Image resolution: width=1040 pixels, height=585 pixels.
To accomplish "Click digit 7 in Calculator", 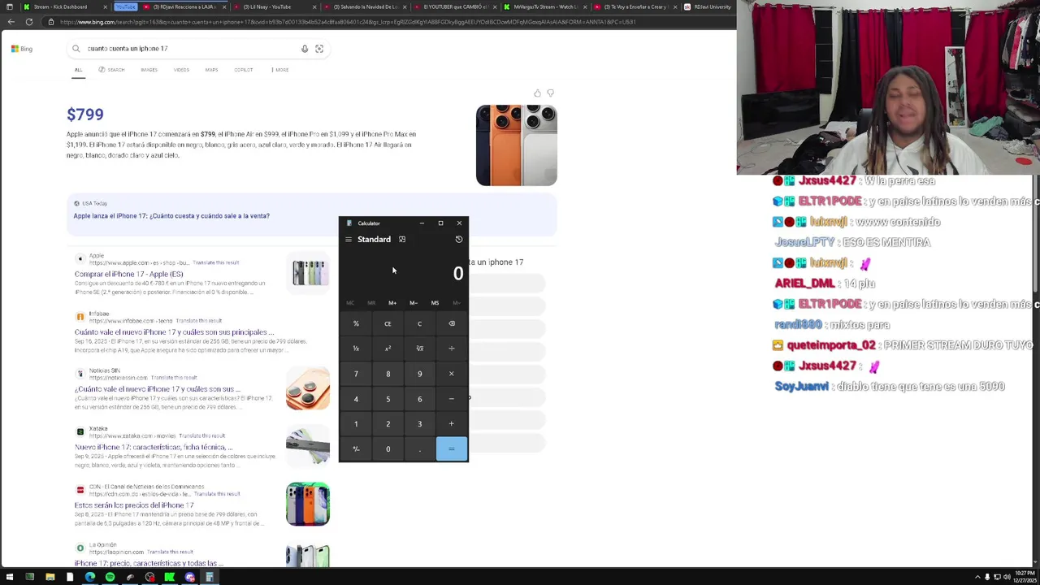I will point(356,374).
